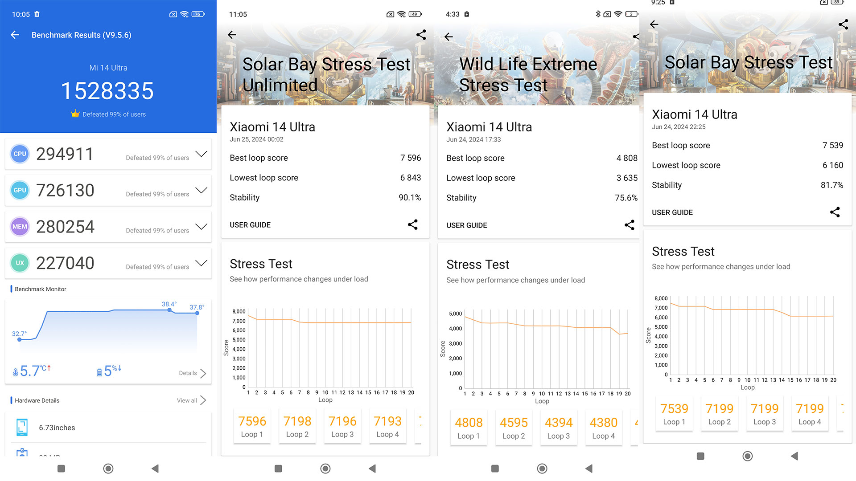
Task: Tap the total score 1528335
Action: click(x=107, y=91)
